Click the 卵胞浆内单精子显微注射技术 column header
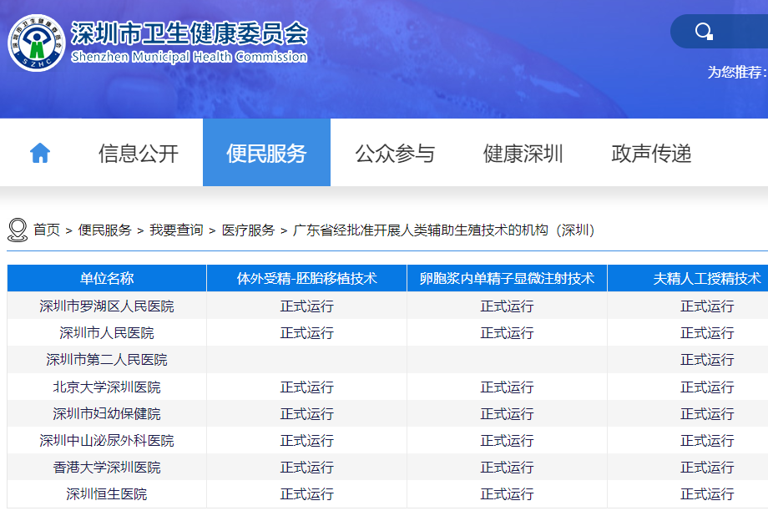Image resolution: width=768 pixels, height=521 pixels. coord(507,278)
